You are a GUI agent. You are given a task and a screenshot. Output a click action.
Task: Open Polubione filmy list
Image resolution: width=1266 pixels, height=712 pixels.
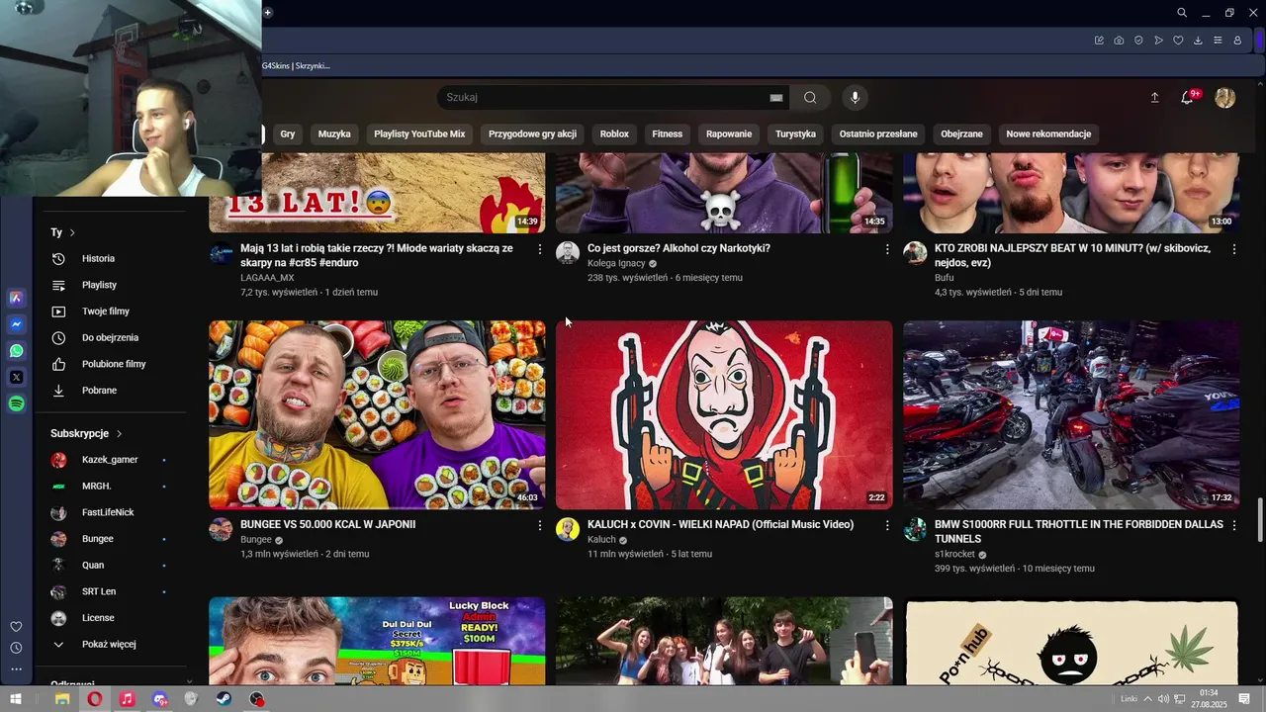pos(115,364)
